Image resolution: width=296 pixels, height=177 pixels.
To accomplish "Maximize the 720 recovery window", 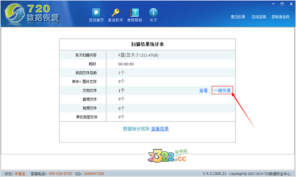I will click(282, 4).
